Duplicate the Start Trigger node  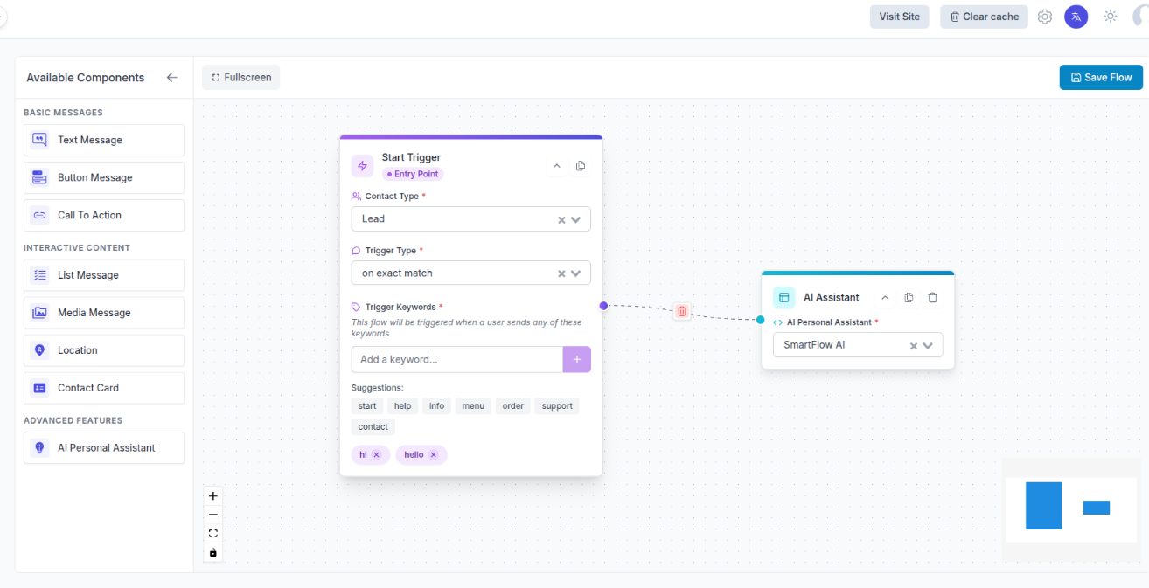pyautogui.click(x=581, y=165)
